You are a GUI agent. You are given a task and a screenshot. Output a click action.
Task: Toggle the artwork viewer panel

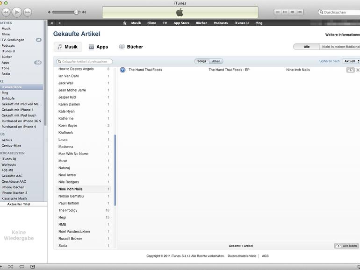(x=33, y=267)
